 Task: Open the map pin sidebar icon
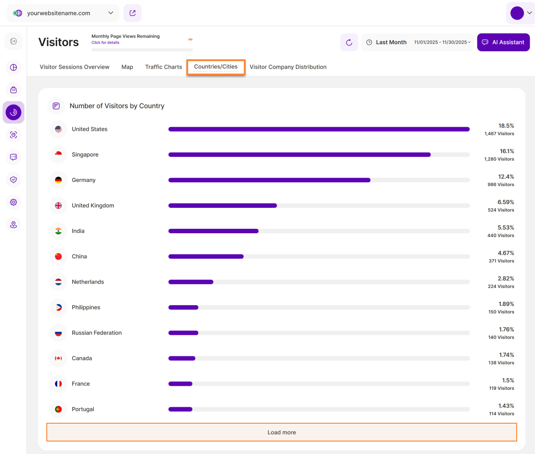tap(13, 225)
